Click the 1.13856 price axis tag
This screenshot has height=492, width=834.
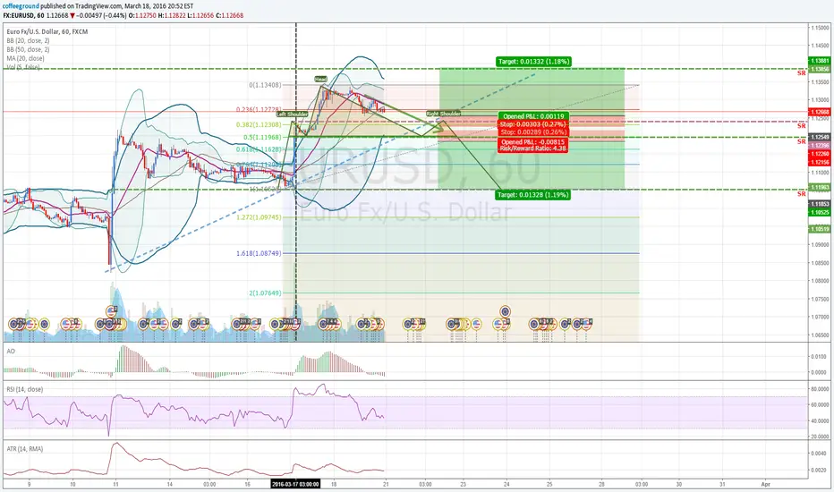click(819, 70)
